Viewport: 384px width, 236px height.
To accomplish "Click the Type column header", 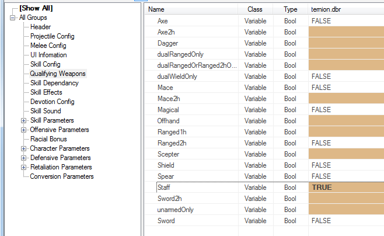I will click(x=291, y=9).
